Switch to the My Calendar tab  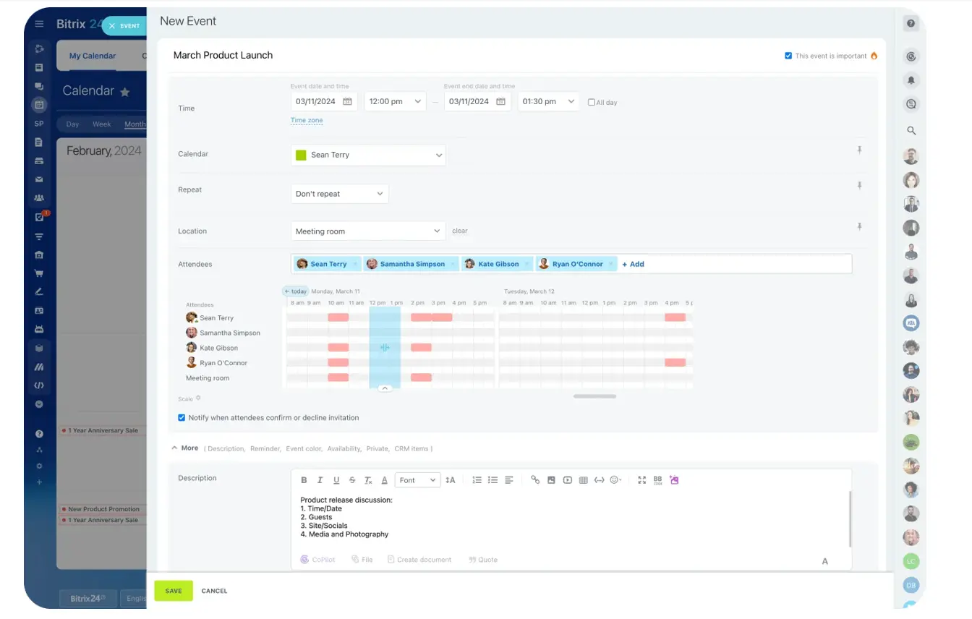[93, 56]
